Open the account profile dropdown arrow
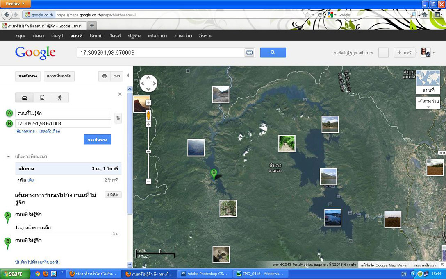 click(434, 53)
